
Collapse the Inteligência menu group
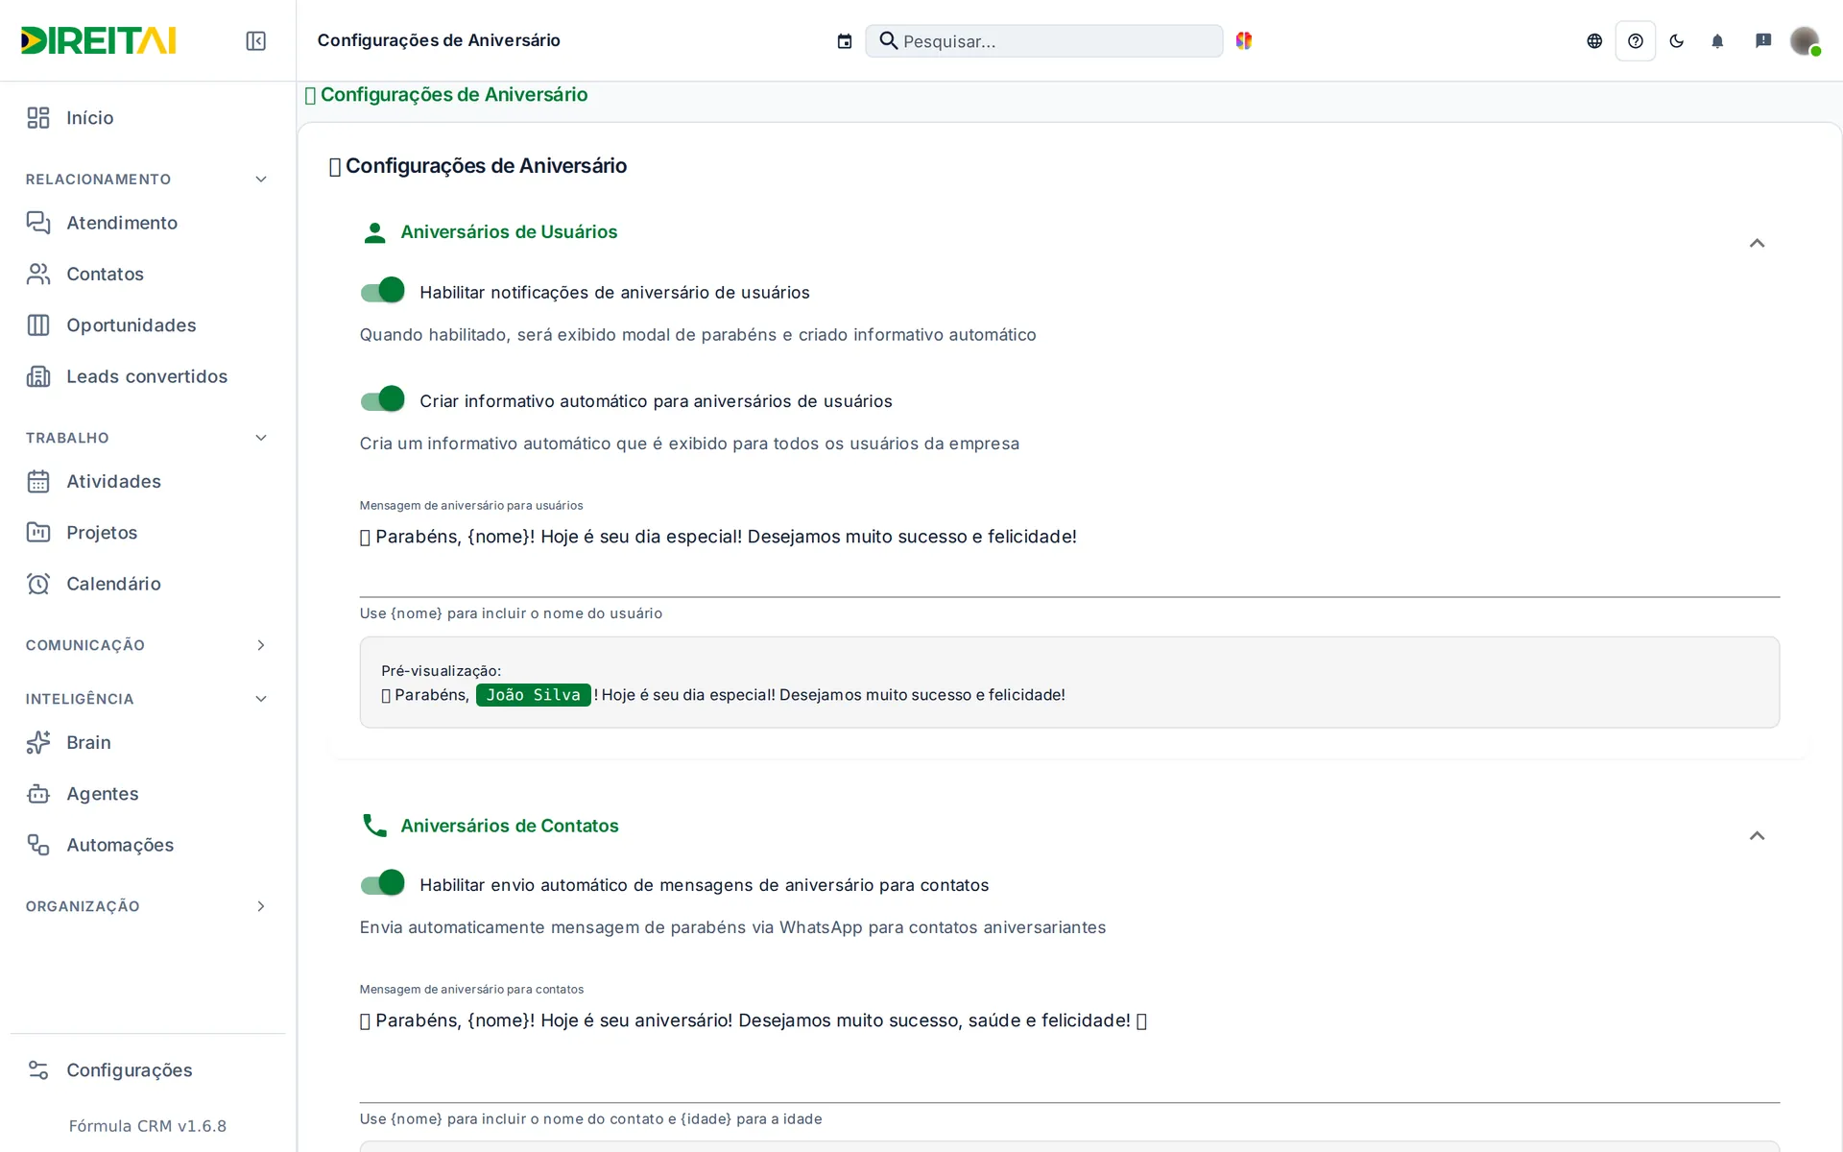coord(148,699)
